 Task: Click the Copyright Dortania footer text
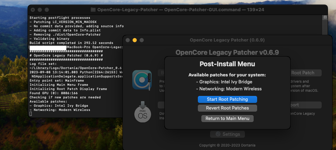click(227, 145)
